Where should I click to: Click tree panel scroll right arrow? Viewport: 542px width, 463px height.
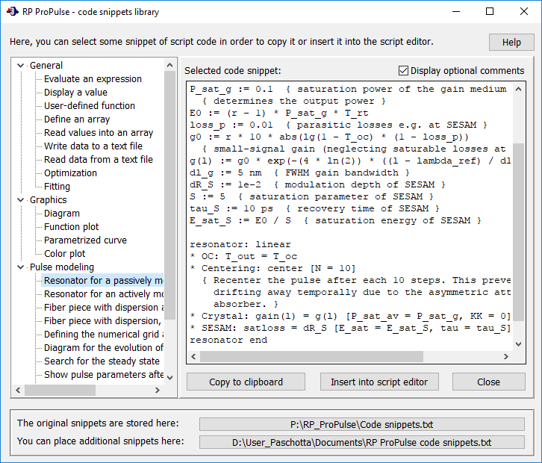tap(158, 390)
